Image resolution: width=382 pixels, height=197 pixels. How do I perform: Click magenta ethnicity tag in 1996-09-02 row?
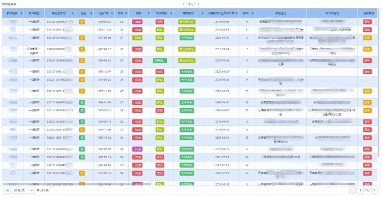(x=138, y=149)
